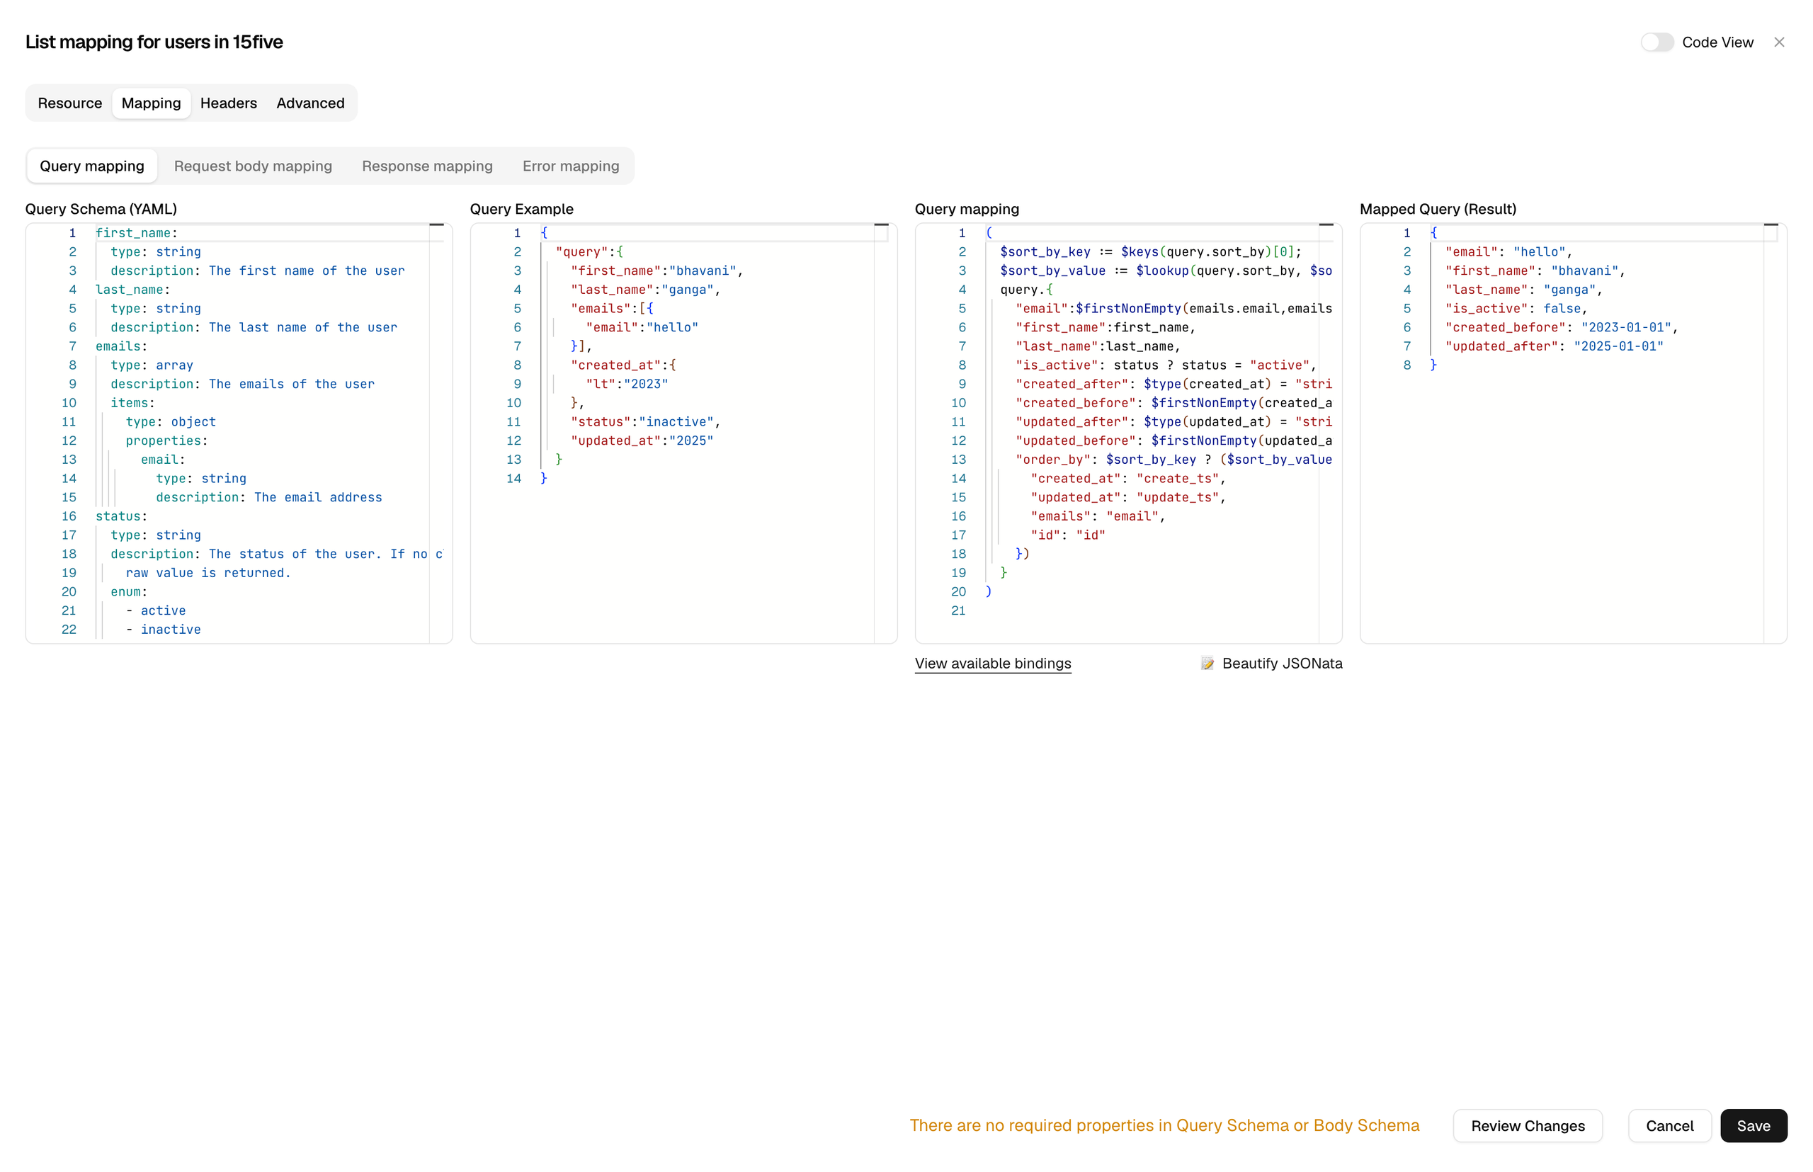Open View available bindings link

point(992,663)
